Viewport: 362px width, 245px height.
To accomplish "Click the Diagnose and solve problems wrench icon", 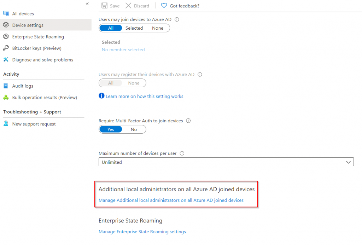I will tap(6, 59).
